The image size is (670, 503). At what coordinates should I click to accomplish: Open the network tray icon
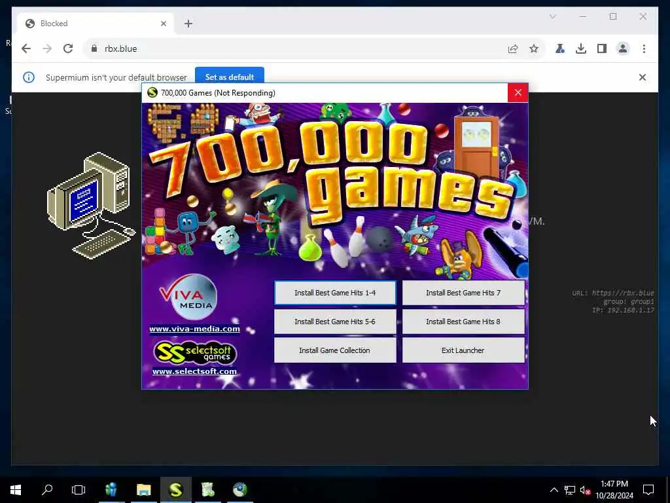(570, 490)
